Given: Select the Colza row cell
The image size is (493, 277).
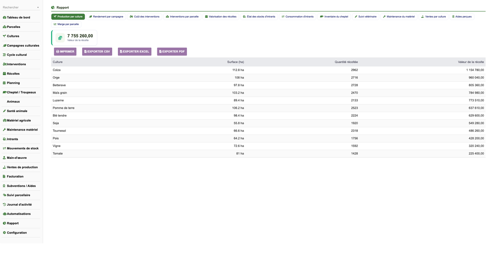Looking at the screenshot, I should point(57,70).
